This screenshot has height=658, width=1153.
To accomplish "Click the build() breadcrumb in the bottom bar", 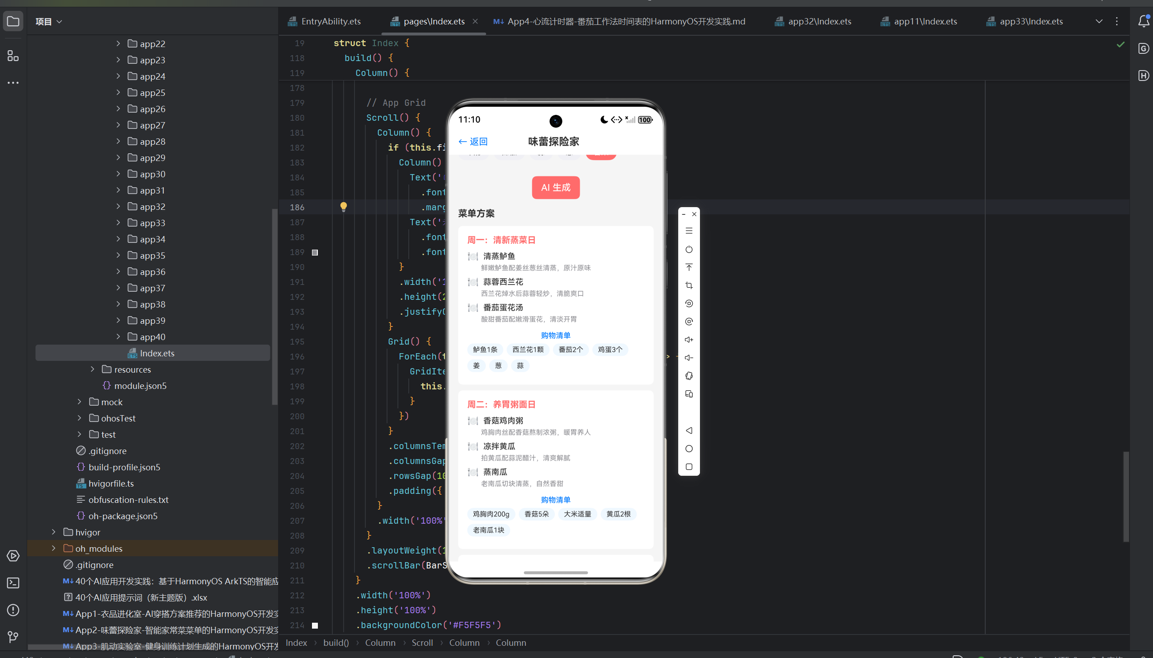I will click(x=336, y=643).
